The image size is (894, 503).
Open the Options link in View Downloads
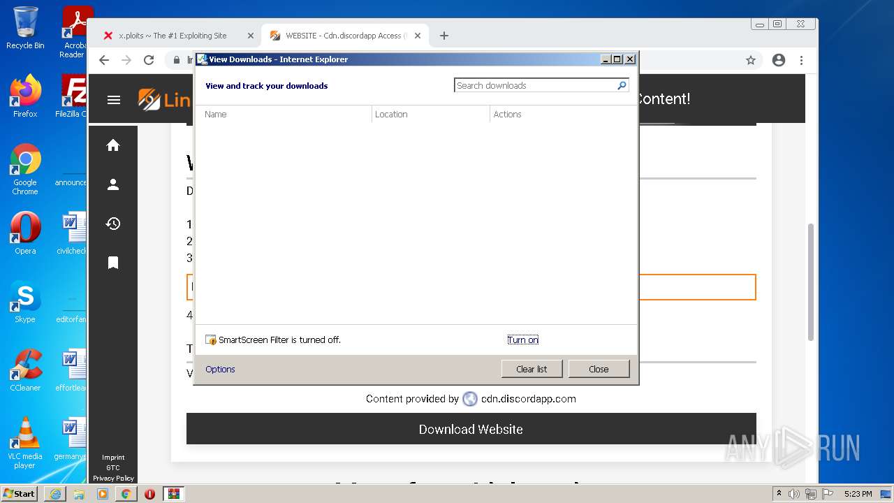pos(220,369)
